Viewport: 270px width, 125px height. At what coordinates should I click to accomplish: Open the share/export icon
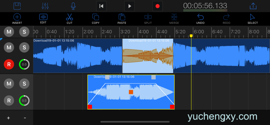click(x=253, y=6)
